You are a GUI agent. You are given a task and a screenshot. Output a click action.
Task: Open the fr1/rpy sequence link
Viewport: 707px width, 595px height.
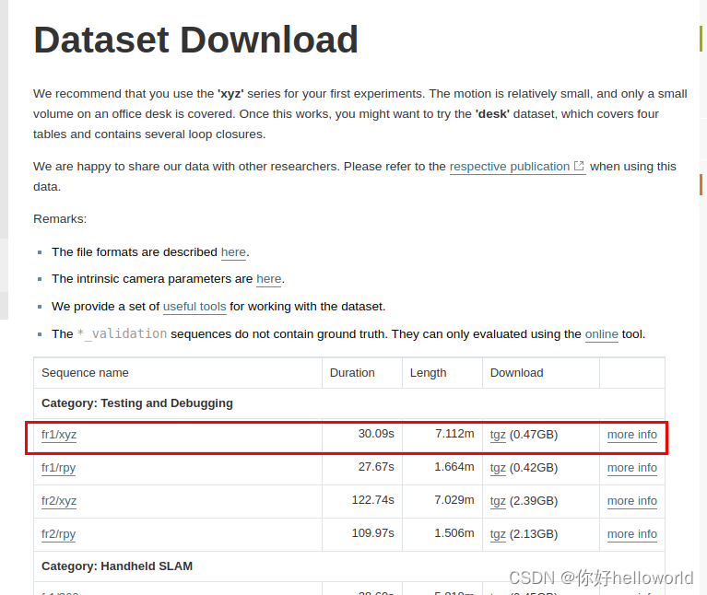(x=58, y=468)
